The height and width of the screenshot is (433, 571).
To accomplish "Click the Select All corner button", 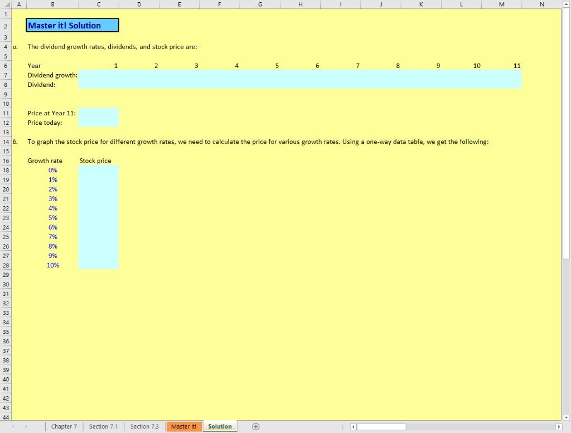I will coord(6,4).
